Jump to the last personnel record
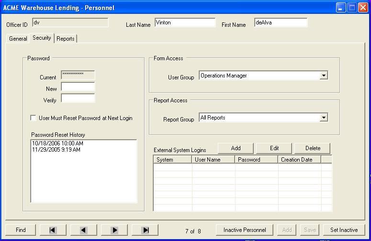The height and width of the screenshot is (241, 371). point(145,230)
